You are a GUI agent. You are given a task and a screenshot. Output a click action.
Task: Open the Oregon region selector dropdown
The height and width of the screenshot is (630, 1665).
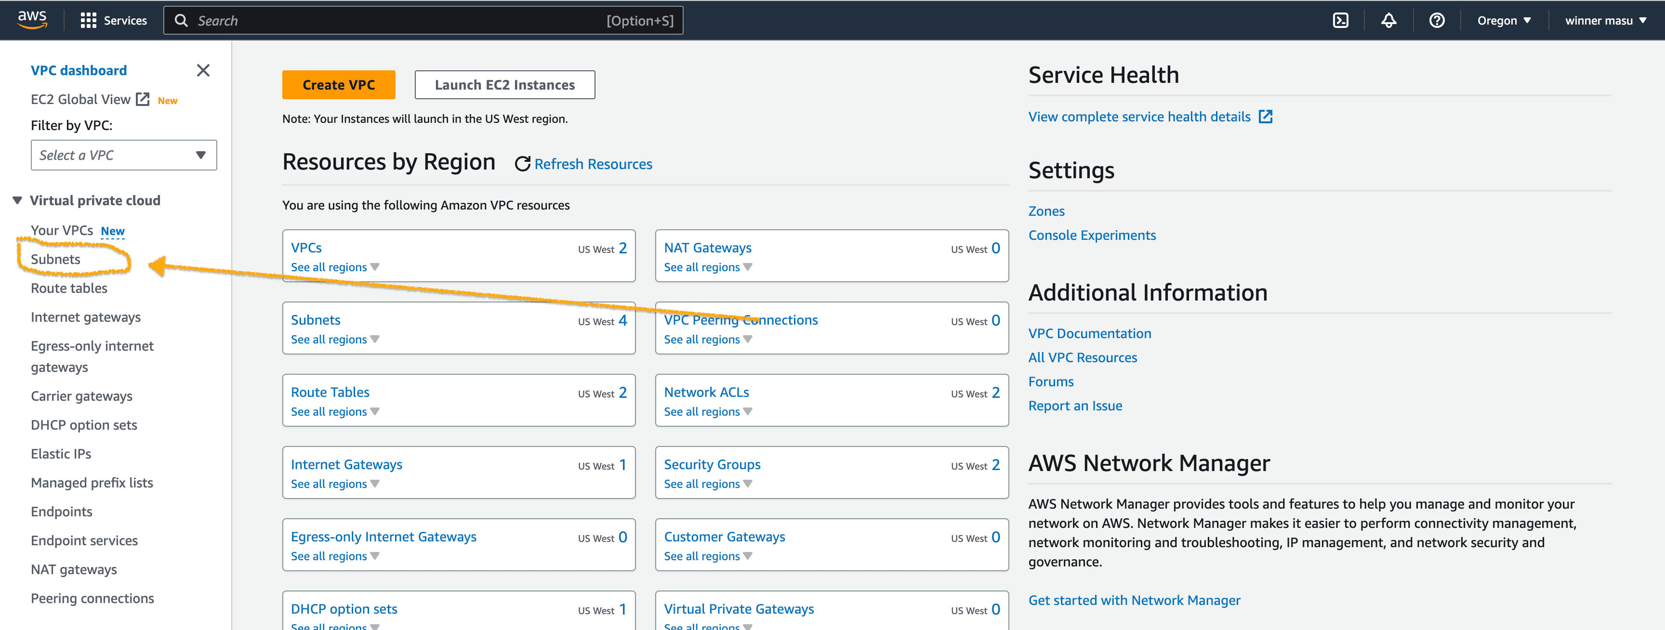(x=1504, y=21)
